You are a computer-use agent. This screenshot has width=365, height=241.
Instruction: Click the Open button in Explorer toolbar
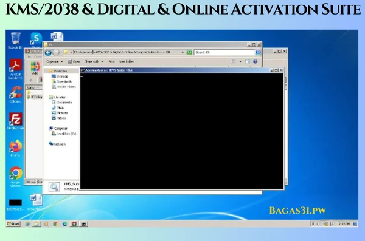(x=74, y=61)
